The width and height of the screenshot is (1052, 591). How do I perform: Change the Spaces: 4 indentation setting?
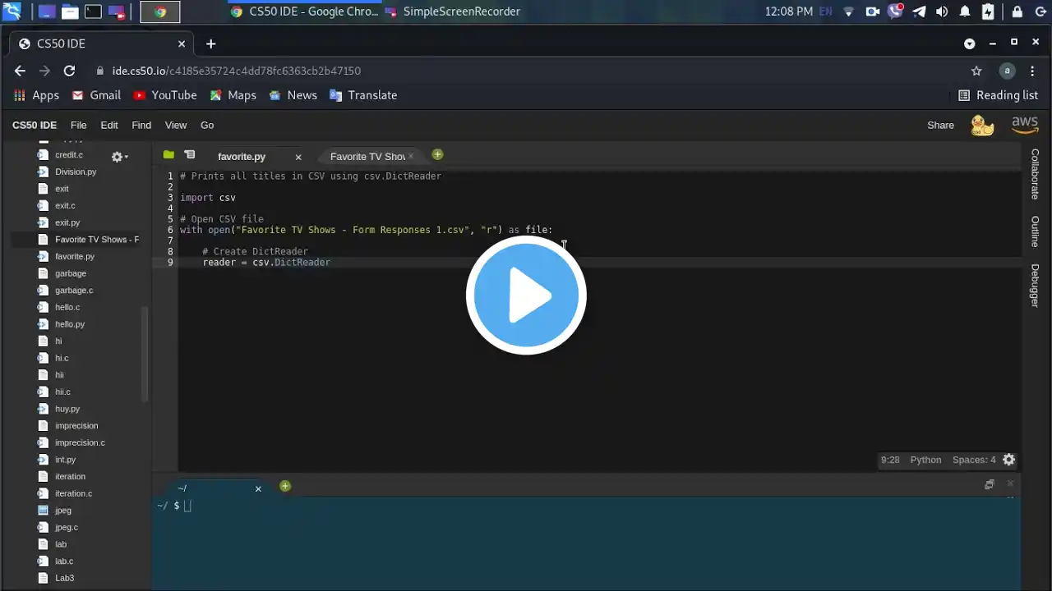click(x=974, y=460)
